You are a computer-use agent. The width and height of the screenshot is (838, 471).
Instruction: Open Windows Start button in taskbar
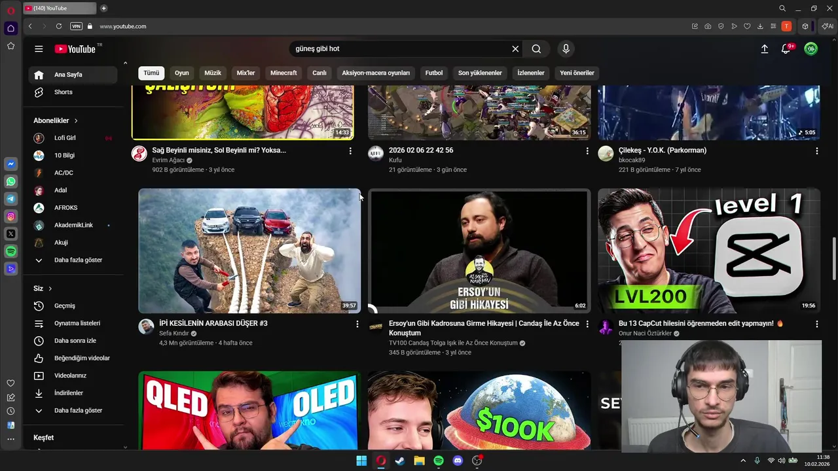pos(361,461)
